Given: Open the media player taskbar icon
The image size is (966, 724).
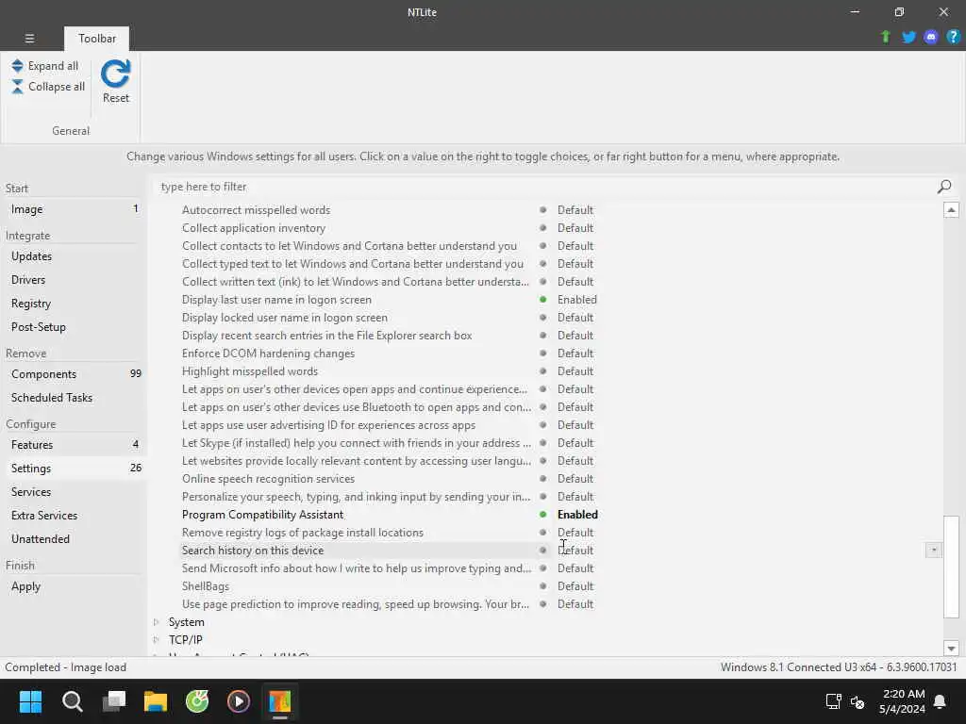Looking at the screenshot, I should tap(239, 701).
